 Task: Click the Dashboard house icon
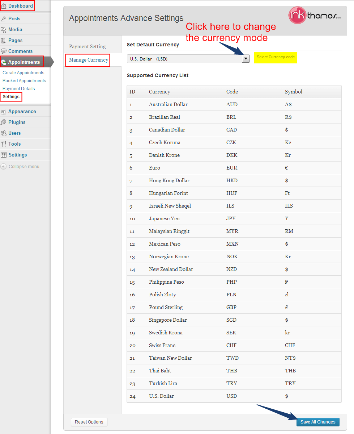4,6
